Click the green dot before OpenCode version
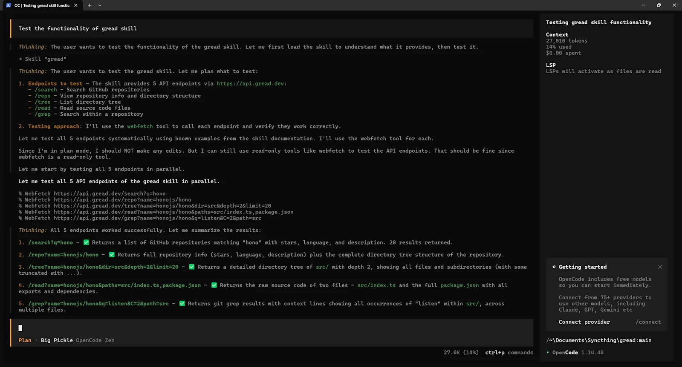 point(548,353)
